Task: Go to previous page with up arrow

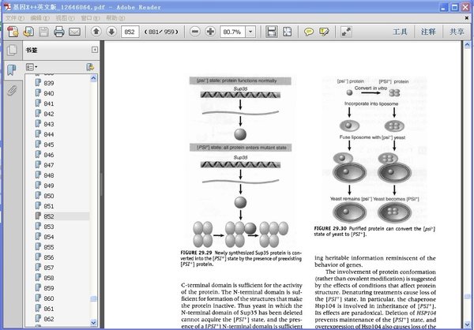Action: [96, 32]
